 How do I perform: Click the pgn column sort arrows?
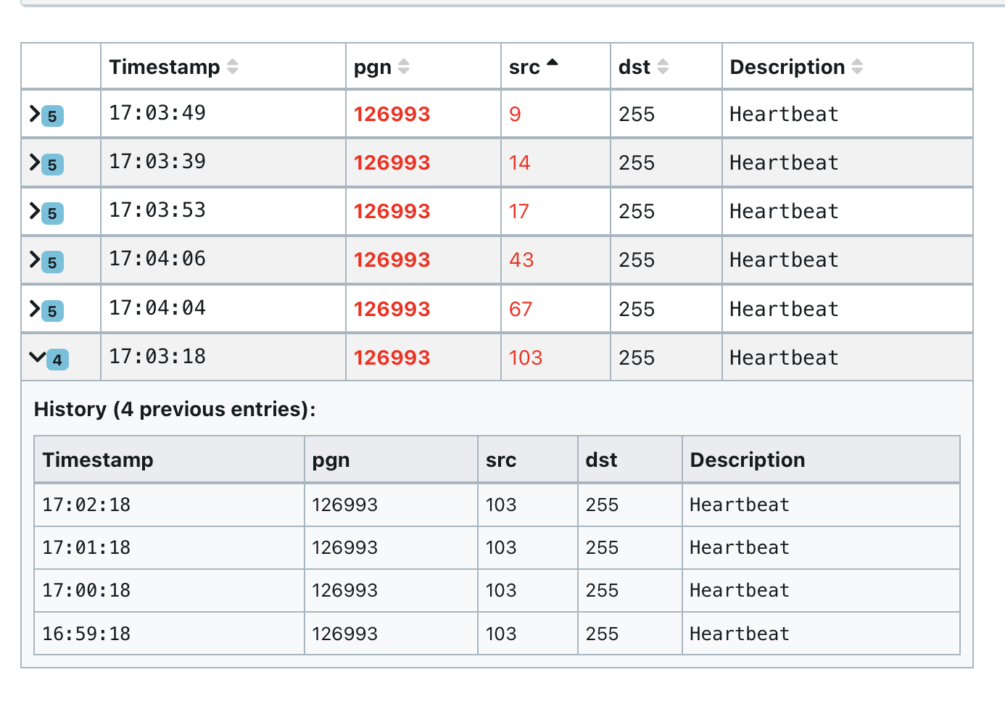point(404,67)
